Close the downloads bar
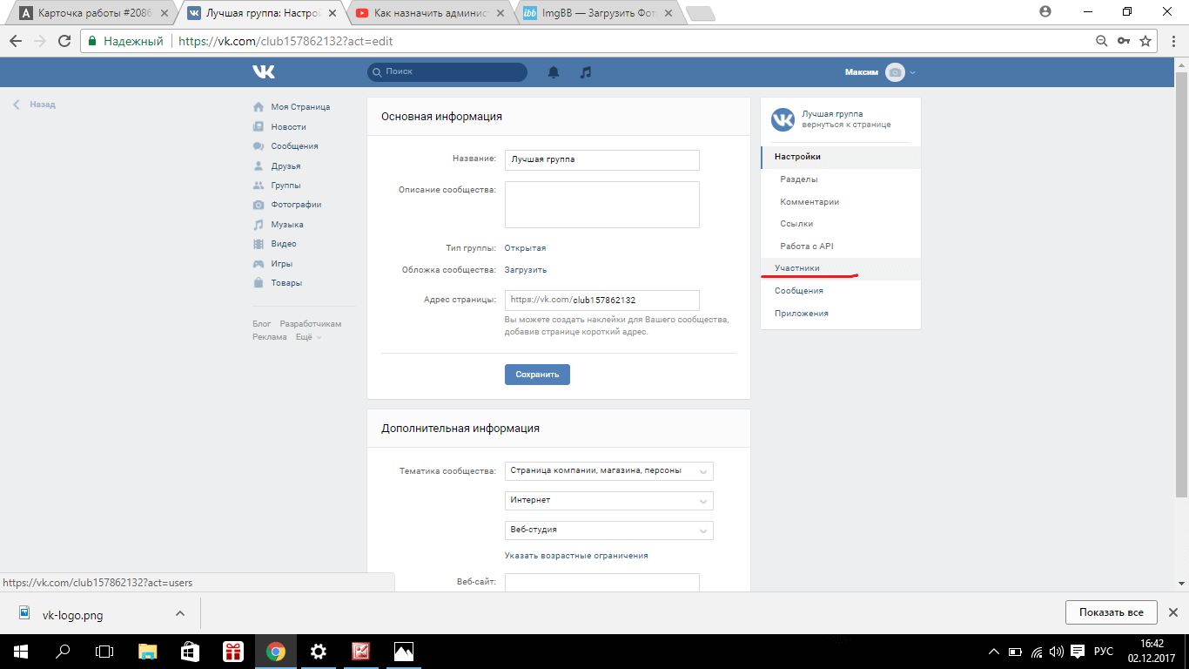Image resolution: width=1189 pixels, height=669 pixels. pos(1173,612)
